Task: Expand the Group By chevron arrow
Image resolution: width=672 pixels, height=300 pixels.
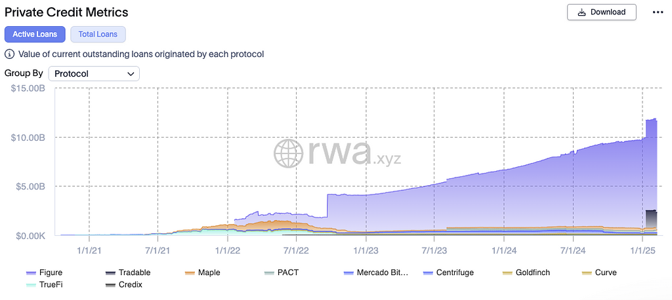Action: (130, 74)
